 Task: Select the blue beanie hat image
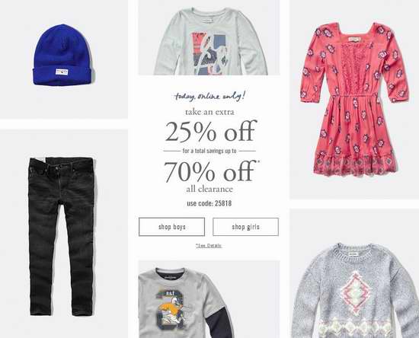pos(64,55)
